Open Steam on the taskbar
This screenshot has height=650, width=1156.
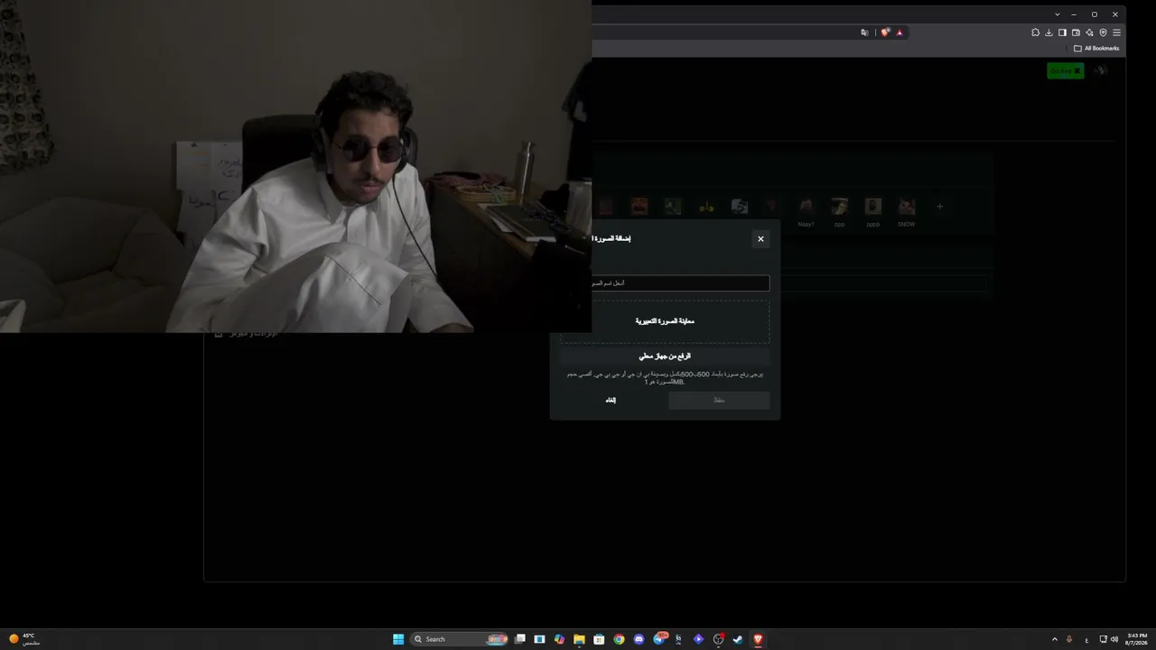(738, 639)
